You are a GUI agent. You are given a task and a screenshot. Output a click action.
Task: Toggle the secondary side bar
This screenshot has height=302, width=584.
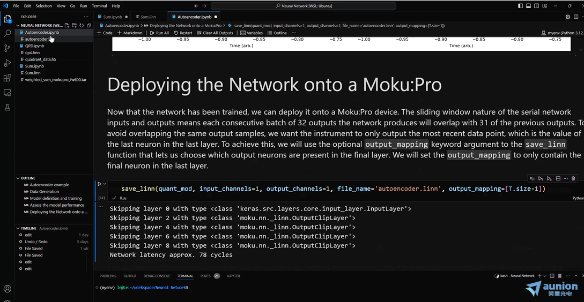tap(536, 6)
